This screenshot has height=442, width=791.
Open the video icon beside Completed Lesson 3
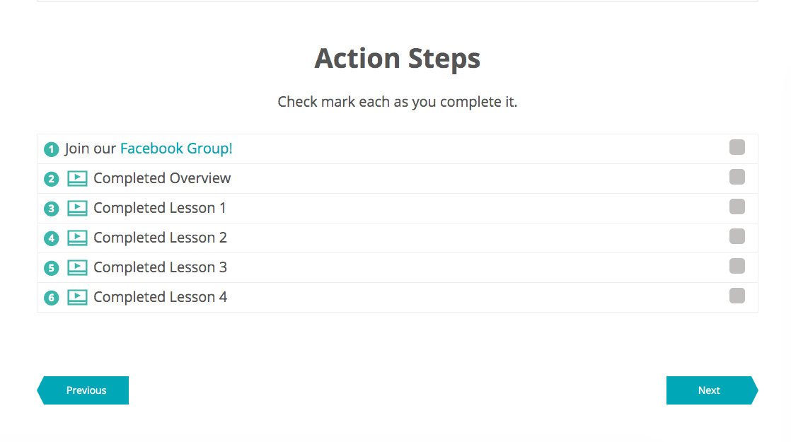[x=76, y=267]
